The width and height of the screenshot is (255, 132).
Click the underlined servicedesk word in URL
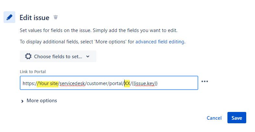72,83
